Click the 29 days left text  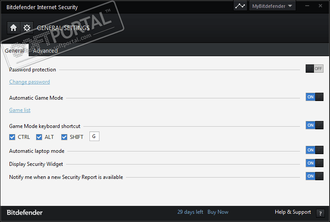[190, 212]
